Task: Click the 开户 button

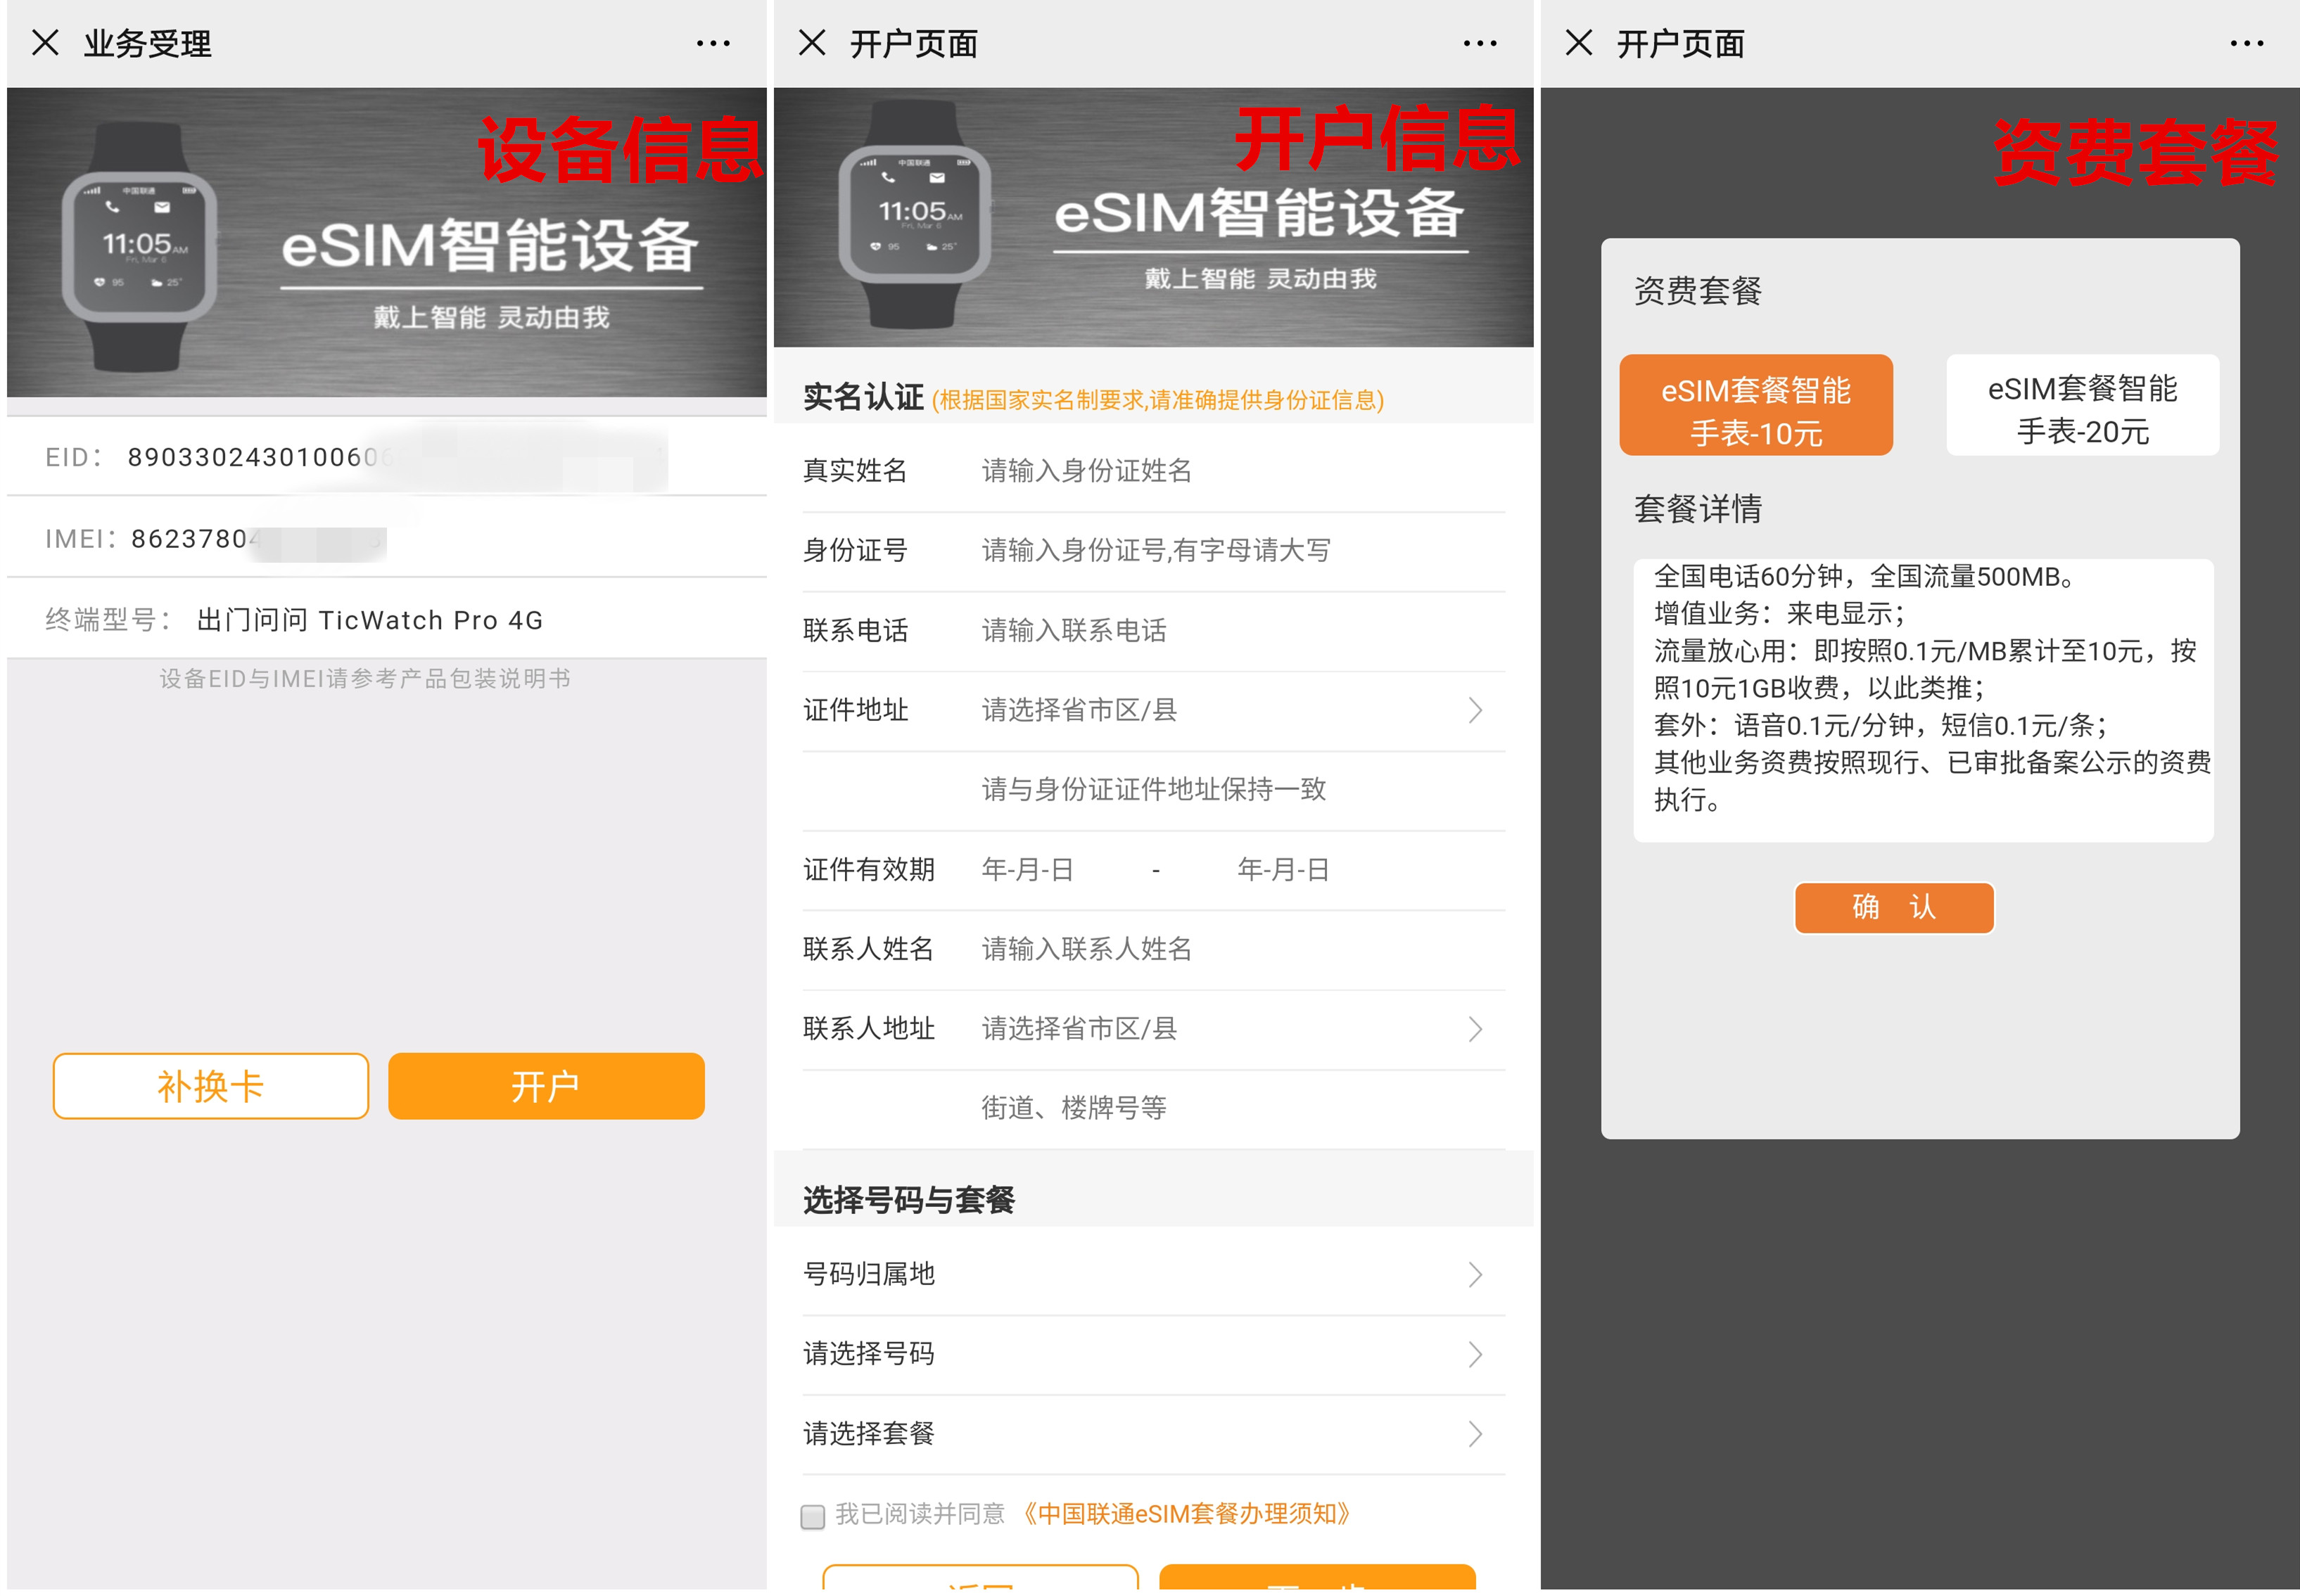Action: click(546, 1085)
